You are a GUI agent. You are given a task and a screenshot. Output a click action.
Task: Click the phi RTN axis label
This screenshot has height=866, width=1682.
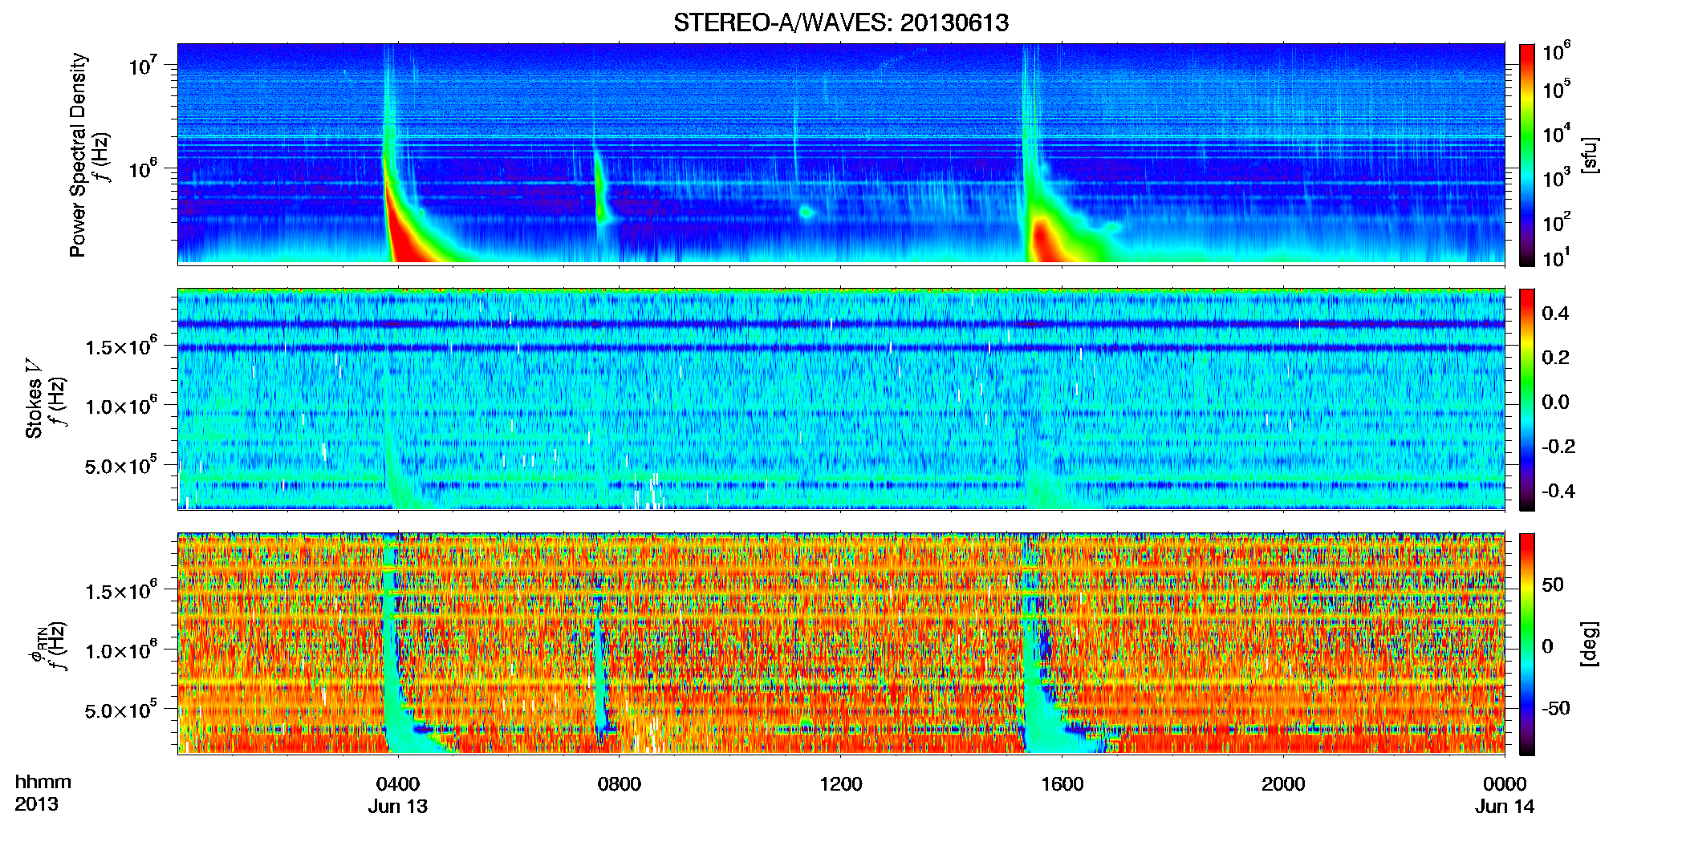(37, 646)
